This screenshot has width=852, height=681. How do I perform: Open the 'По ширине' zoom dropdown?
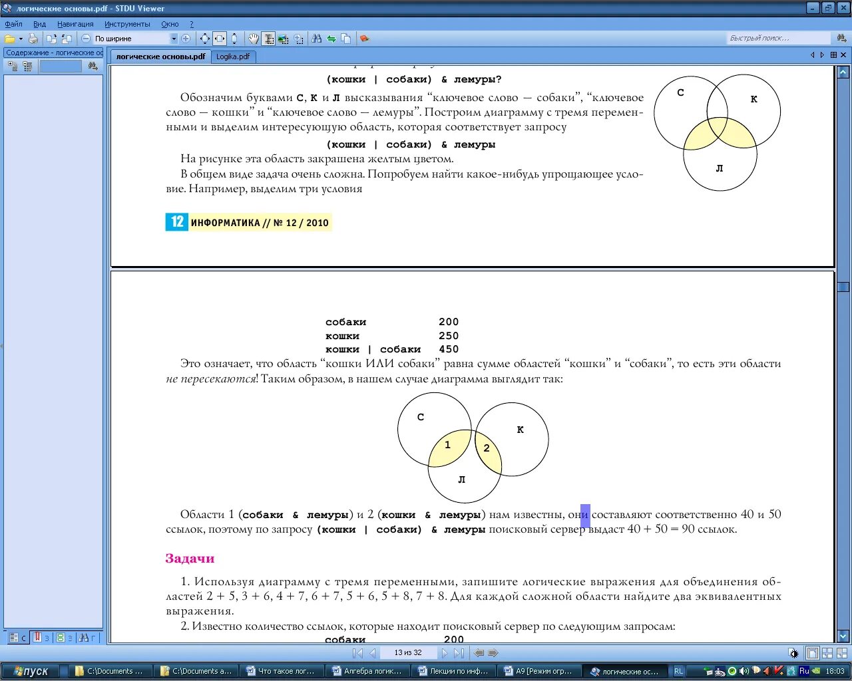coord(174,39)
